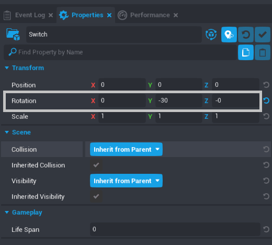This screenshot has height=245, width=272.
Task: Toggle the location pin lock button
Action: click(x=229, y=35)
